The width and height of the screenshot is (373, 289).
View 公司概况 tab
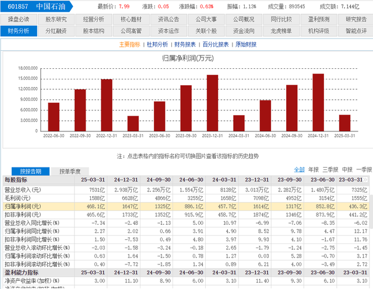click(244, 19)
